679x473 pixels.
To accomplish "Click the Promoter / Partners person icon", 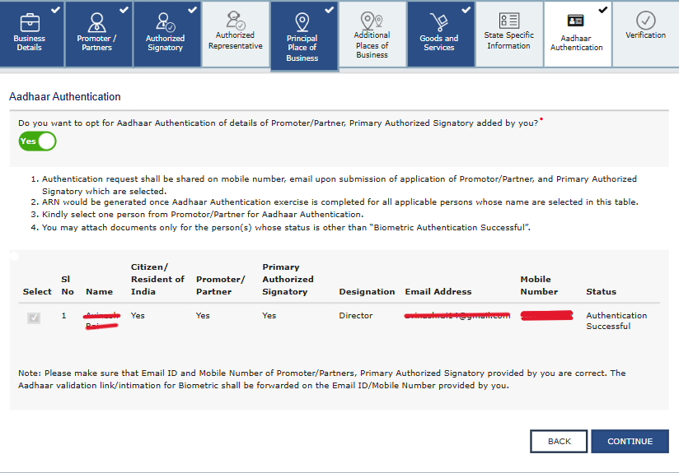I will (x=96, y=22).
